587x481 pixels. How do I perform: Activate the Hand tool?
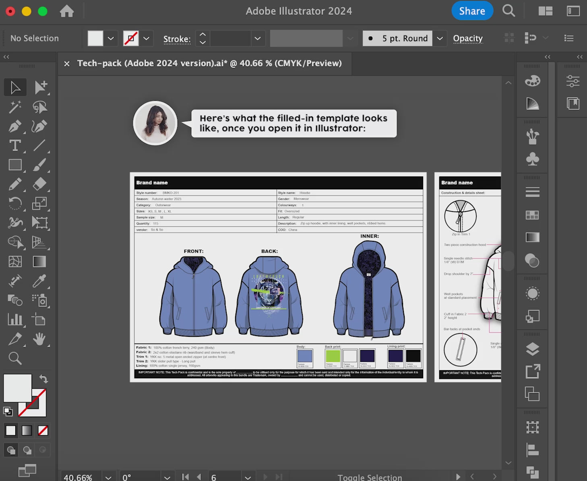click(39, 339)
